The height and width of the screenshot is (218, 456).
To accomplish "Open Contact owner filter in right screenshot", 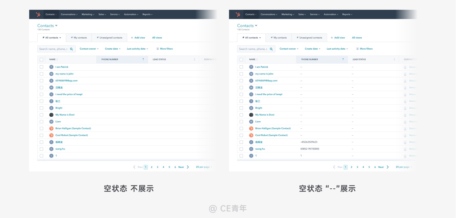I will [x=289, y=49].
